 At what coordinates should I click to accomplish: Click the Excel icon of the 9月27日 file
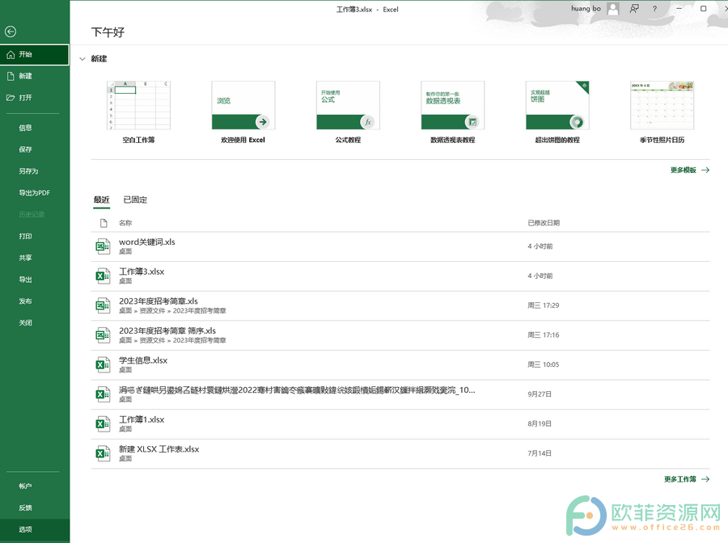pyautogui.click(x=103, y=394)
